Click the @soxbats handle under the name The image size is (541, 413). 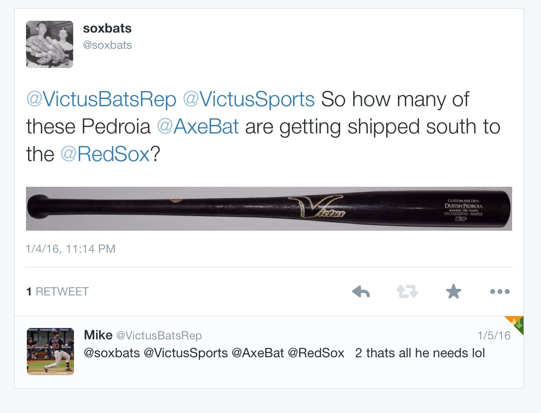pyautogui.click(x=107, y=45)
